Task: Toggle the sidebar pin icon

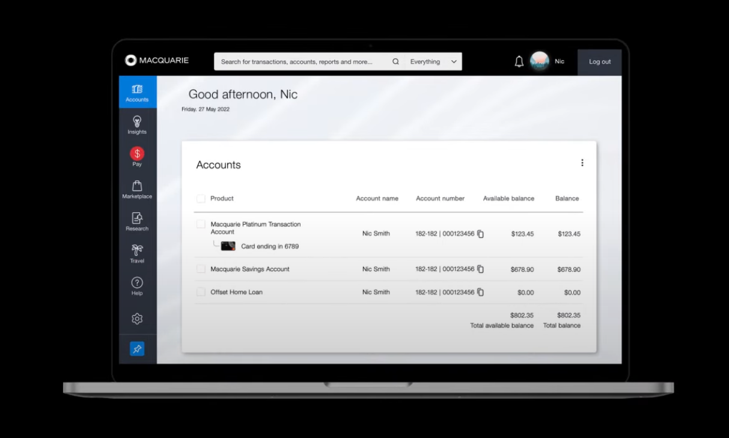Action: 137,348
